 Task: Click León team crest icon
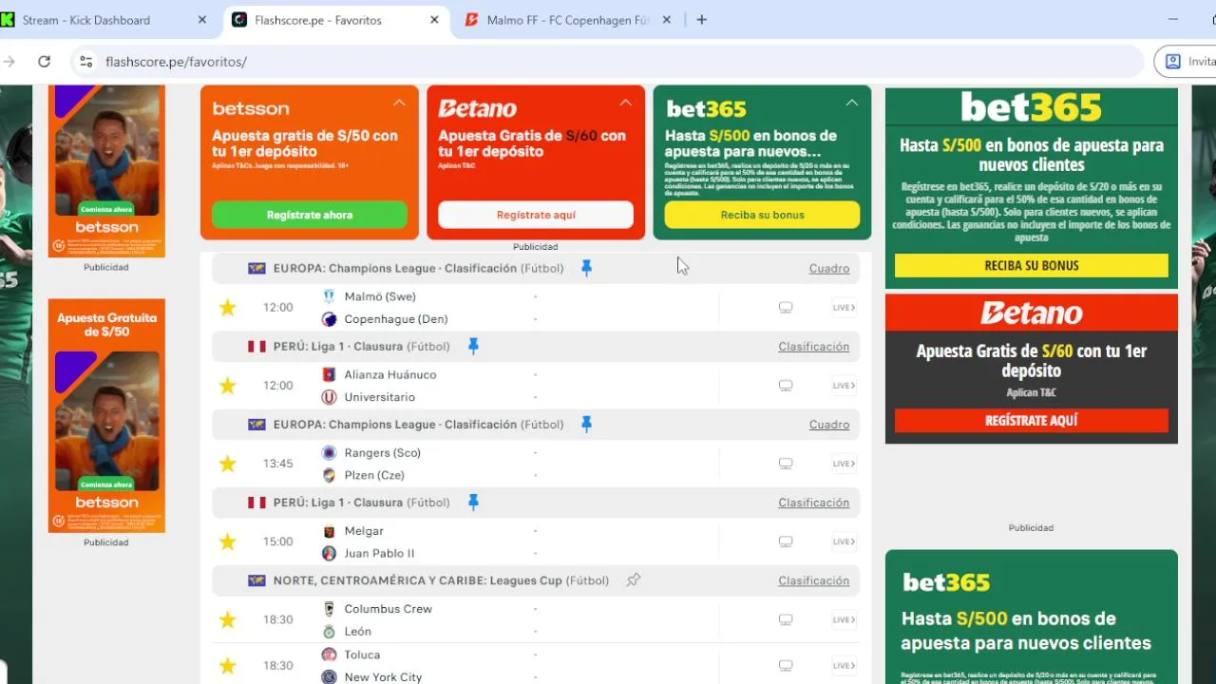(329, 631)
